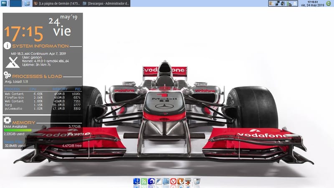Launch the LibreOffice document dock icon

(166, 181)
